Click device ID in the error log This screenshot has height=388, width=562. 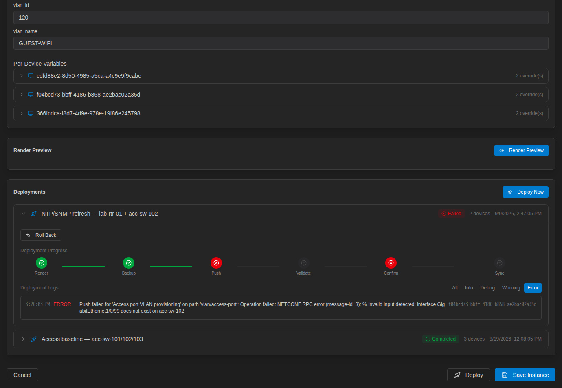point(492,304)
